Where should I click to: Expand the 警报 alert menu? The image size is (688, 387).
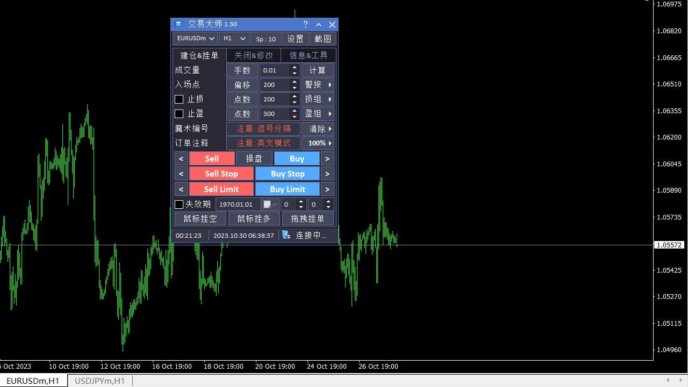pos(318,85)
